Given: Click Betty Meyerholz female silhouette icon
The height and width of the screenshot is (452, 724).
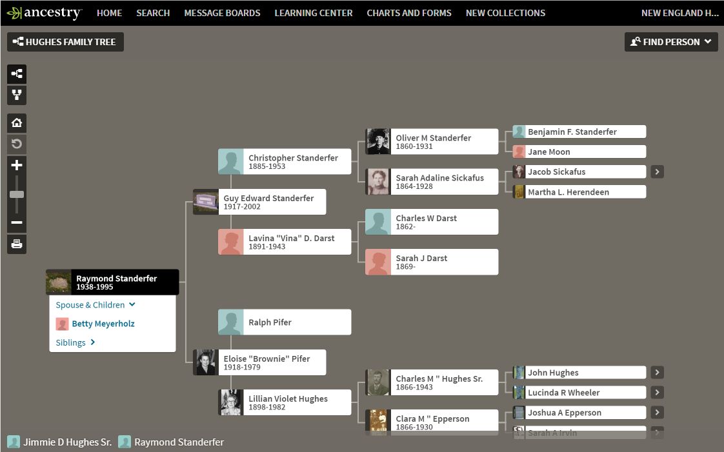Looking at the screenshot, I should click(62, 324).
